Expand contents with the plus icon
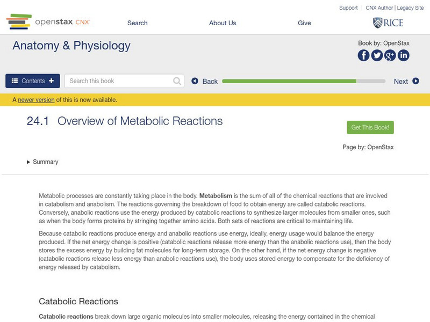 (x=51, y=80)
